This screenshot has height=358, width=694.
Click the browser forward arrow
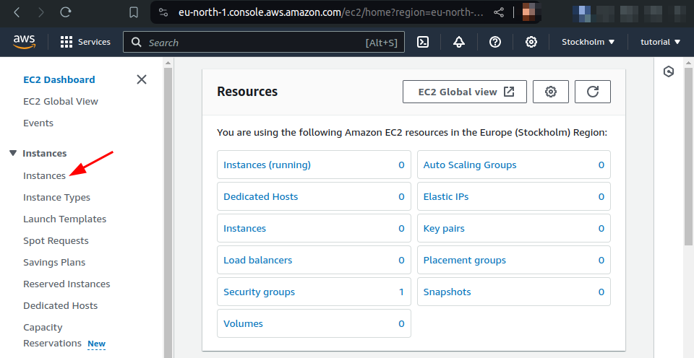coord(41,12)
